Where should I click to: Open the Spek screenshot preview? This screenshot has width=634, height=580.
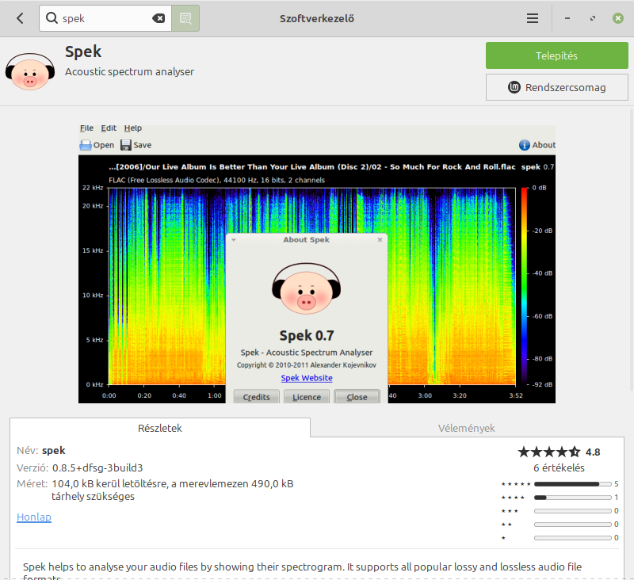click(x=317, y=263)
